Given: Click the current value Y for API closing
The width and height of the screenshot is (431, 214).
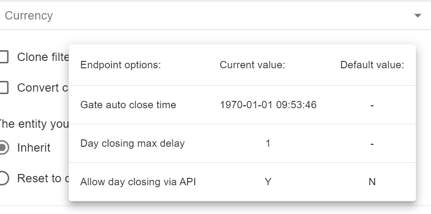Looking at the screenshot, I should tap(268, 182).
